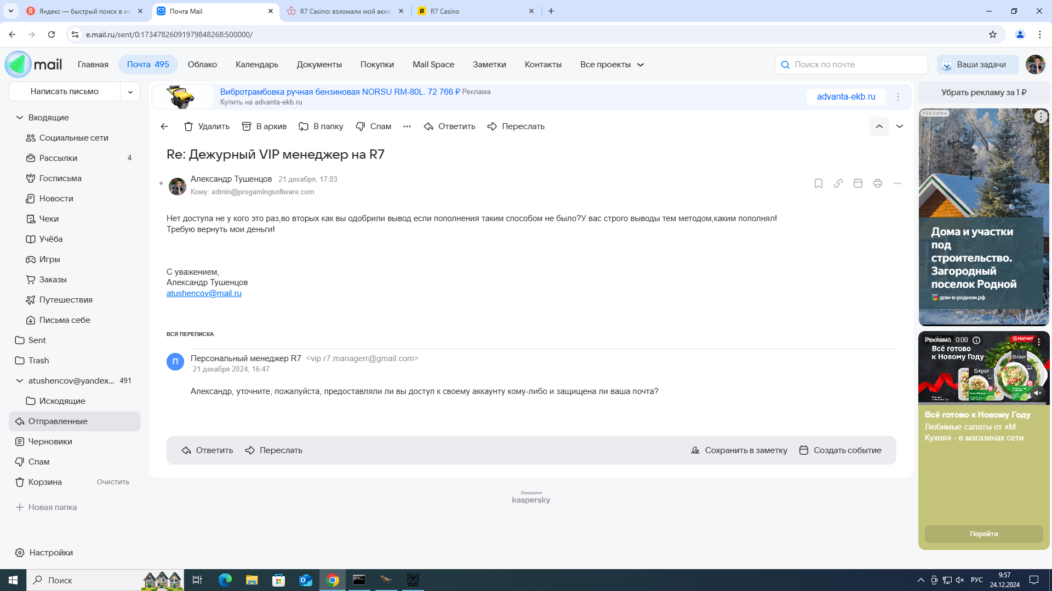The width and height of the screenshot is (1052, 591).
Task: Open advanta-ekb.ru ad link button
Action: click(846, 97)
